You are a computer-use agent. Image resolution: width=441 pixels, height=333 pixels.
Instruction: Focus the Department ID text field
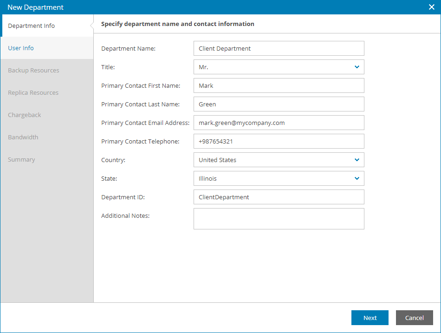[279, 197]
